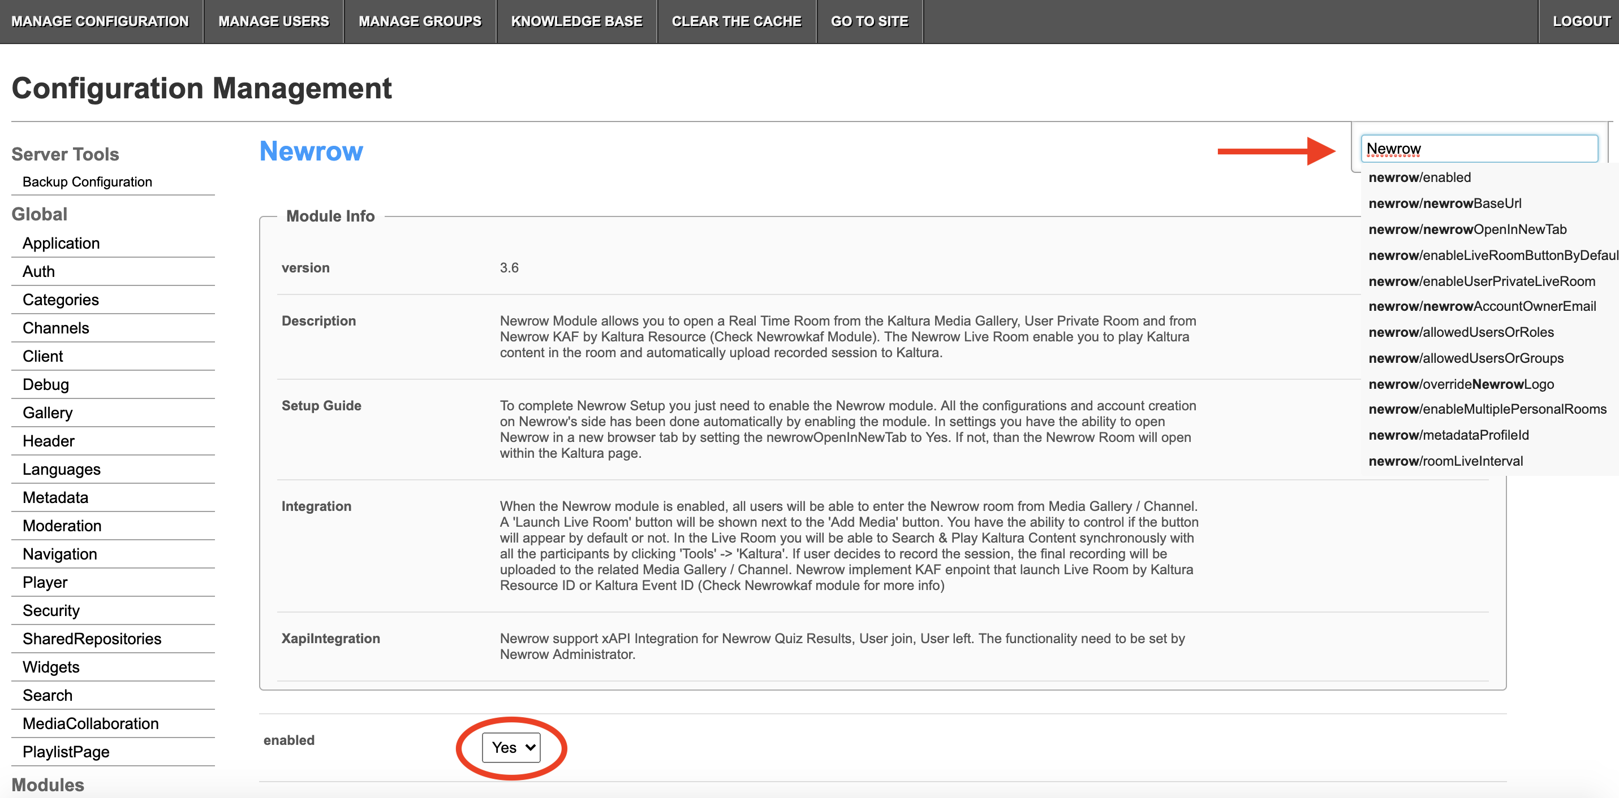
Task: Open the enabled Yes dropdown
Action: tap(511, 747)
